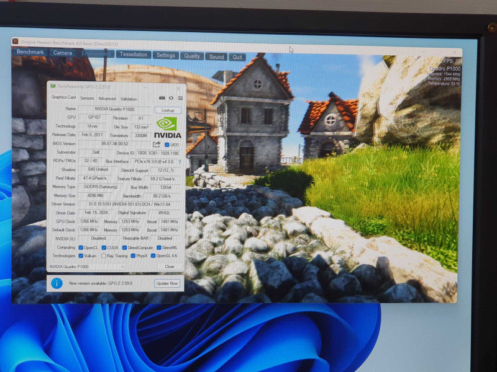Click the Name field NVIDIA Quadro P1000

(115, 109)
